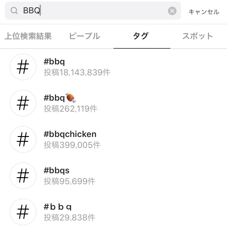
Task: Open the #bbqs tag result
Action: (57, 171)
